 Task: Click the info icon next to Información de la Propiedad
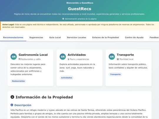point(12,97)
